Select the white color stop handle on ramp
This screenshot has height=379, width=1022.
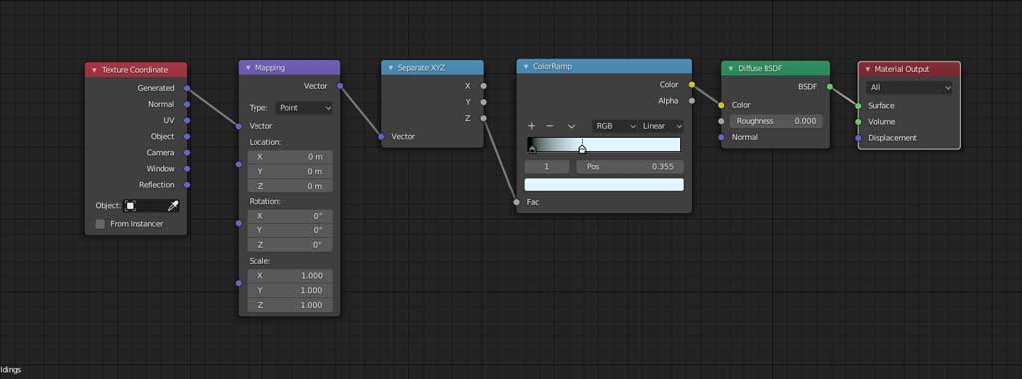(x=582, y=150)
